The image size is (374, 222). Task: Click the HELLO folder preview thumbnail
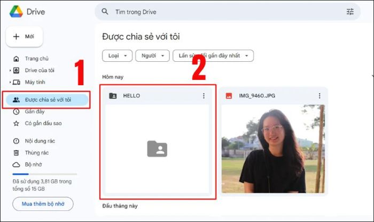pos(157,149)
